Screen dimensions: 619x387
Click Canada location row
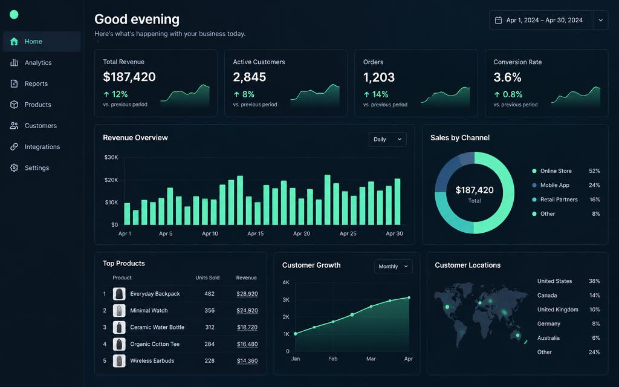click(568, 295)
